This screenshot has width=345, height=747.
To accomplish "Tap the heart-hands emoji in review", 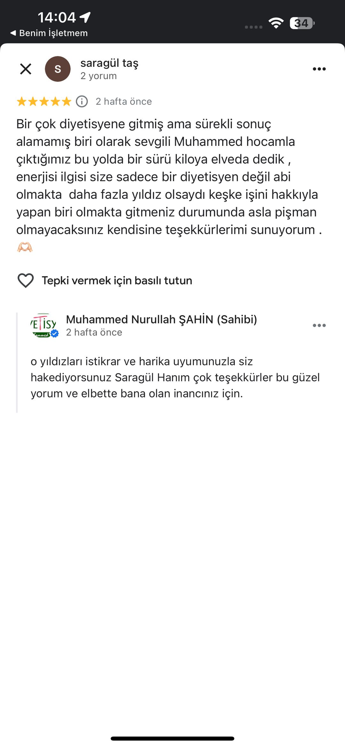I will tap(25, 247).
